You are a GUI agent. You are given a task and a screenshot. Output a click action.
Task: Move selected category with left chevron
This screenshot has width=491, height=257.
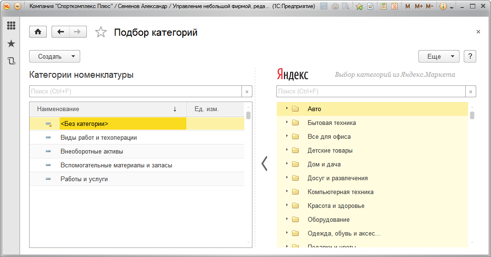click(264, 164)
